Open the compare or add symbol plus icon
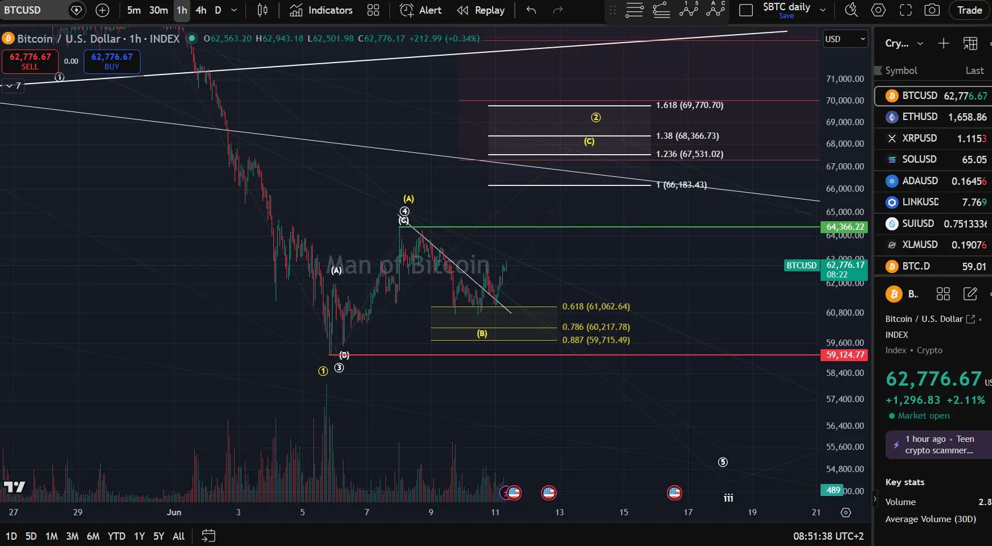 (103, 10)
